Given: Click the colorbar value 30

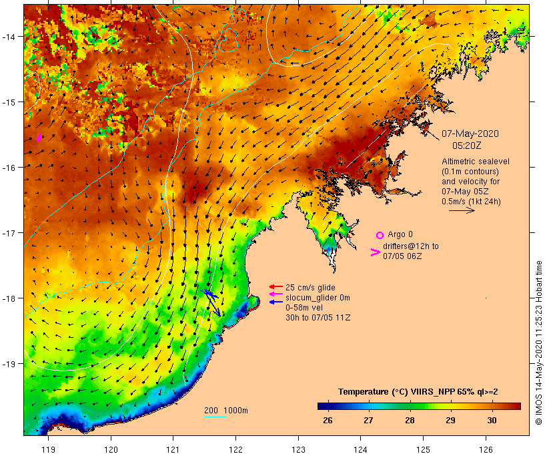Looking at the screenshot, I should click(x=492, y=420).
